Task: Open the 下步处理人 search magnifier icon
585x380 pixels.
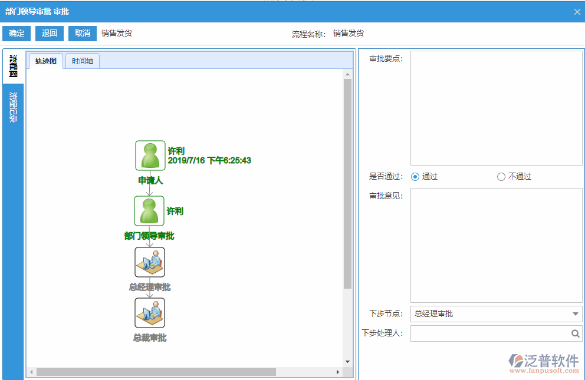Action: click(x=575, y=333)
